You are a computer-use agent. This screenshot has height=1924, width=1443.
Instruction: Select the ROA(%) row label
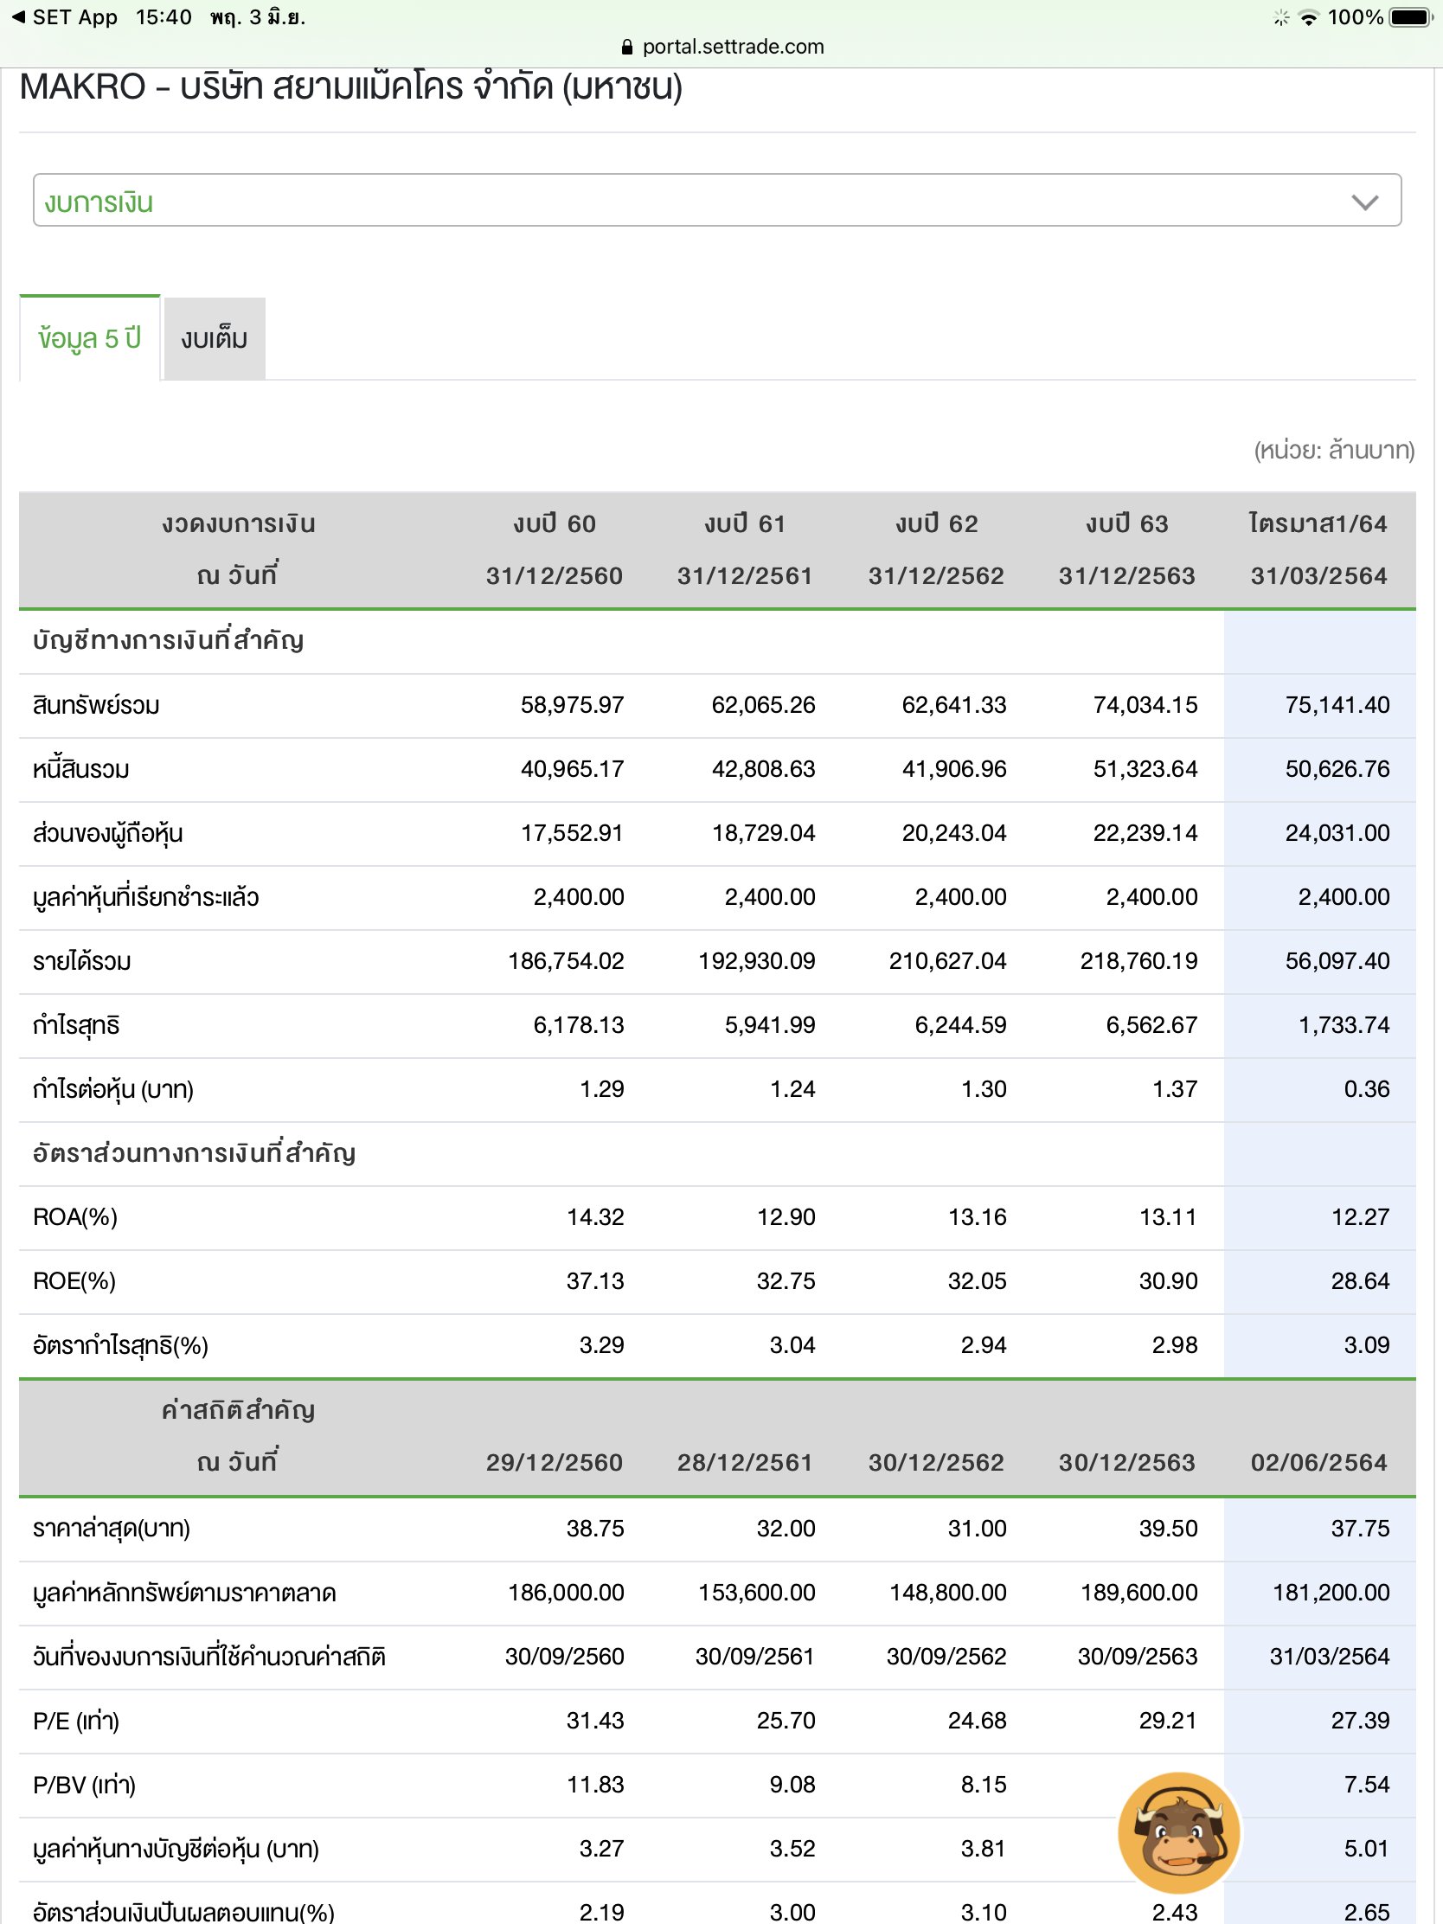pyautogui.click(x=74, y=1217)
